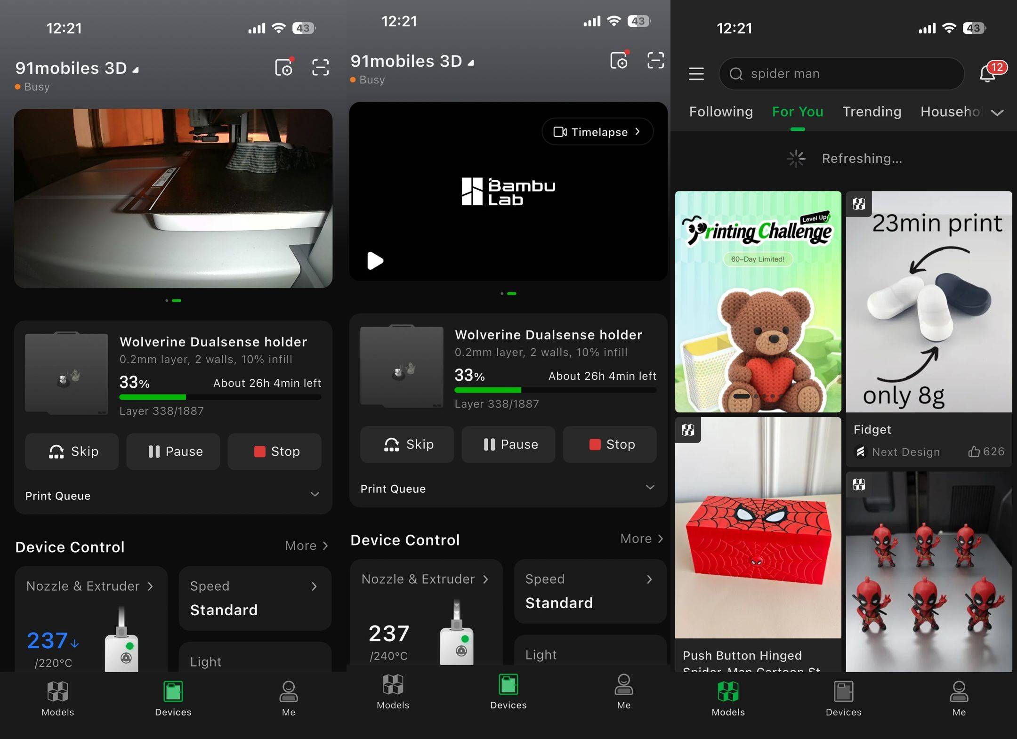The image size is (1017, 739).
Task: Expand the Print Queue on middle screen
Action: tap(508, 488)
